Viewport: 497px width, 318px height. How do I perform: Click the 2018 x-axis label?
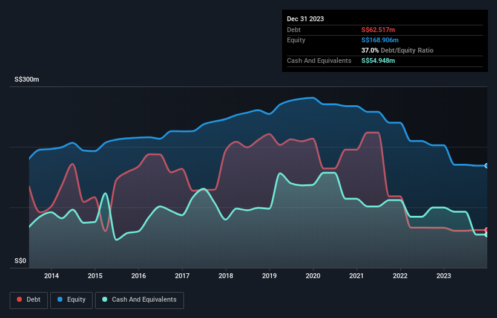click(x=226, y=276)
